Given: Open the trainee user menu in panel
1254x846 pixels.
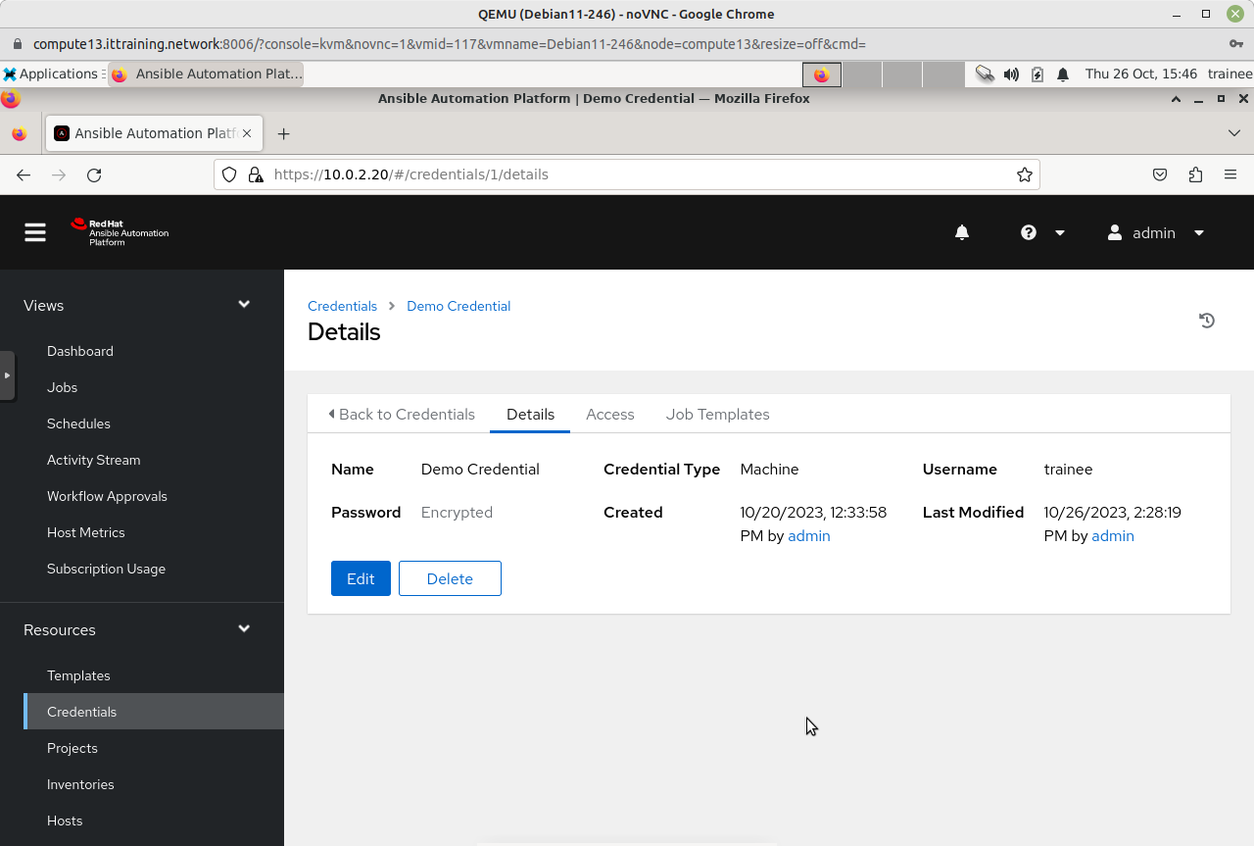Looking at the screenshot, I should [1230, 74].
